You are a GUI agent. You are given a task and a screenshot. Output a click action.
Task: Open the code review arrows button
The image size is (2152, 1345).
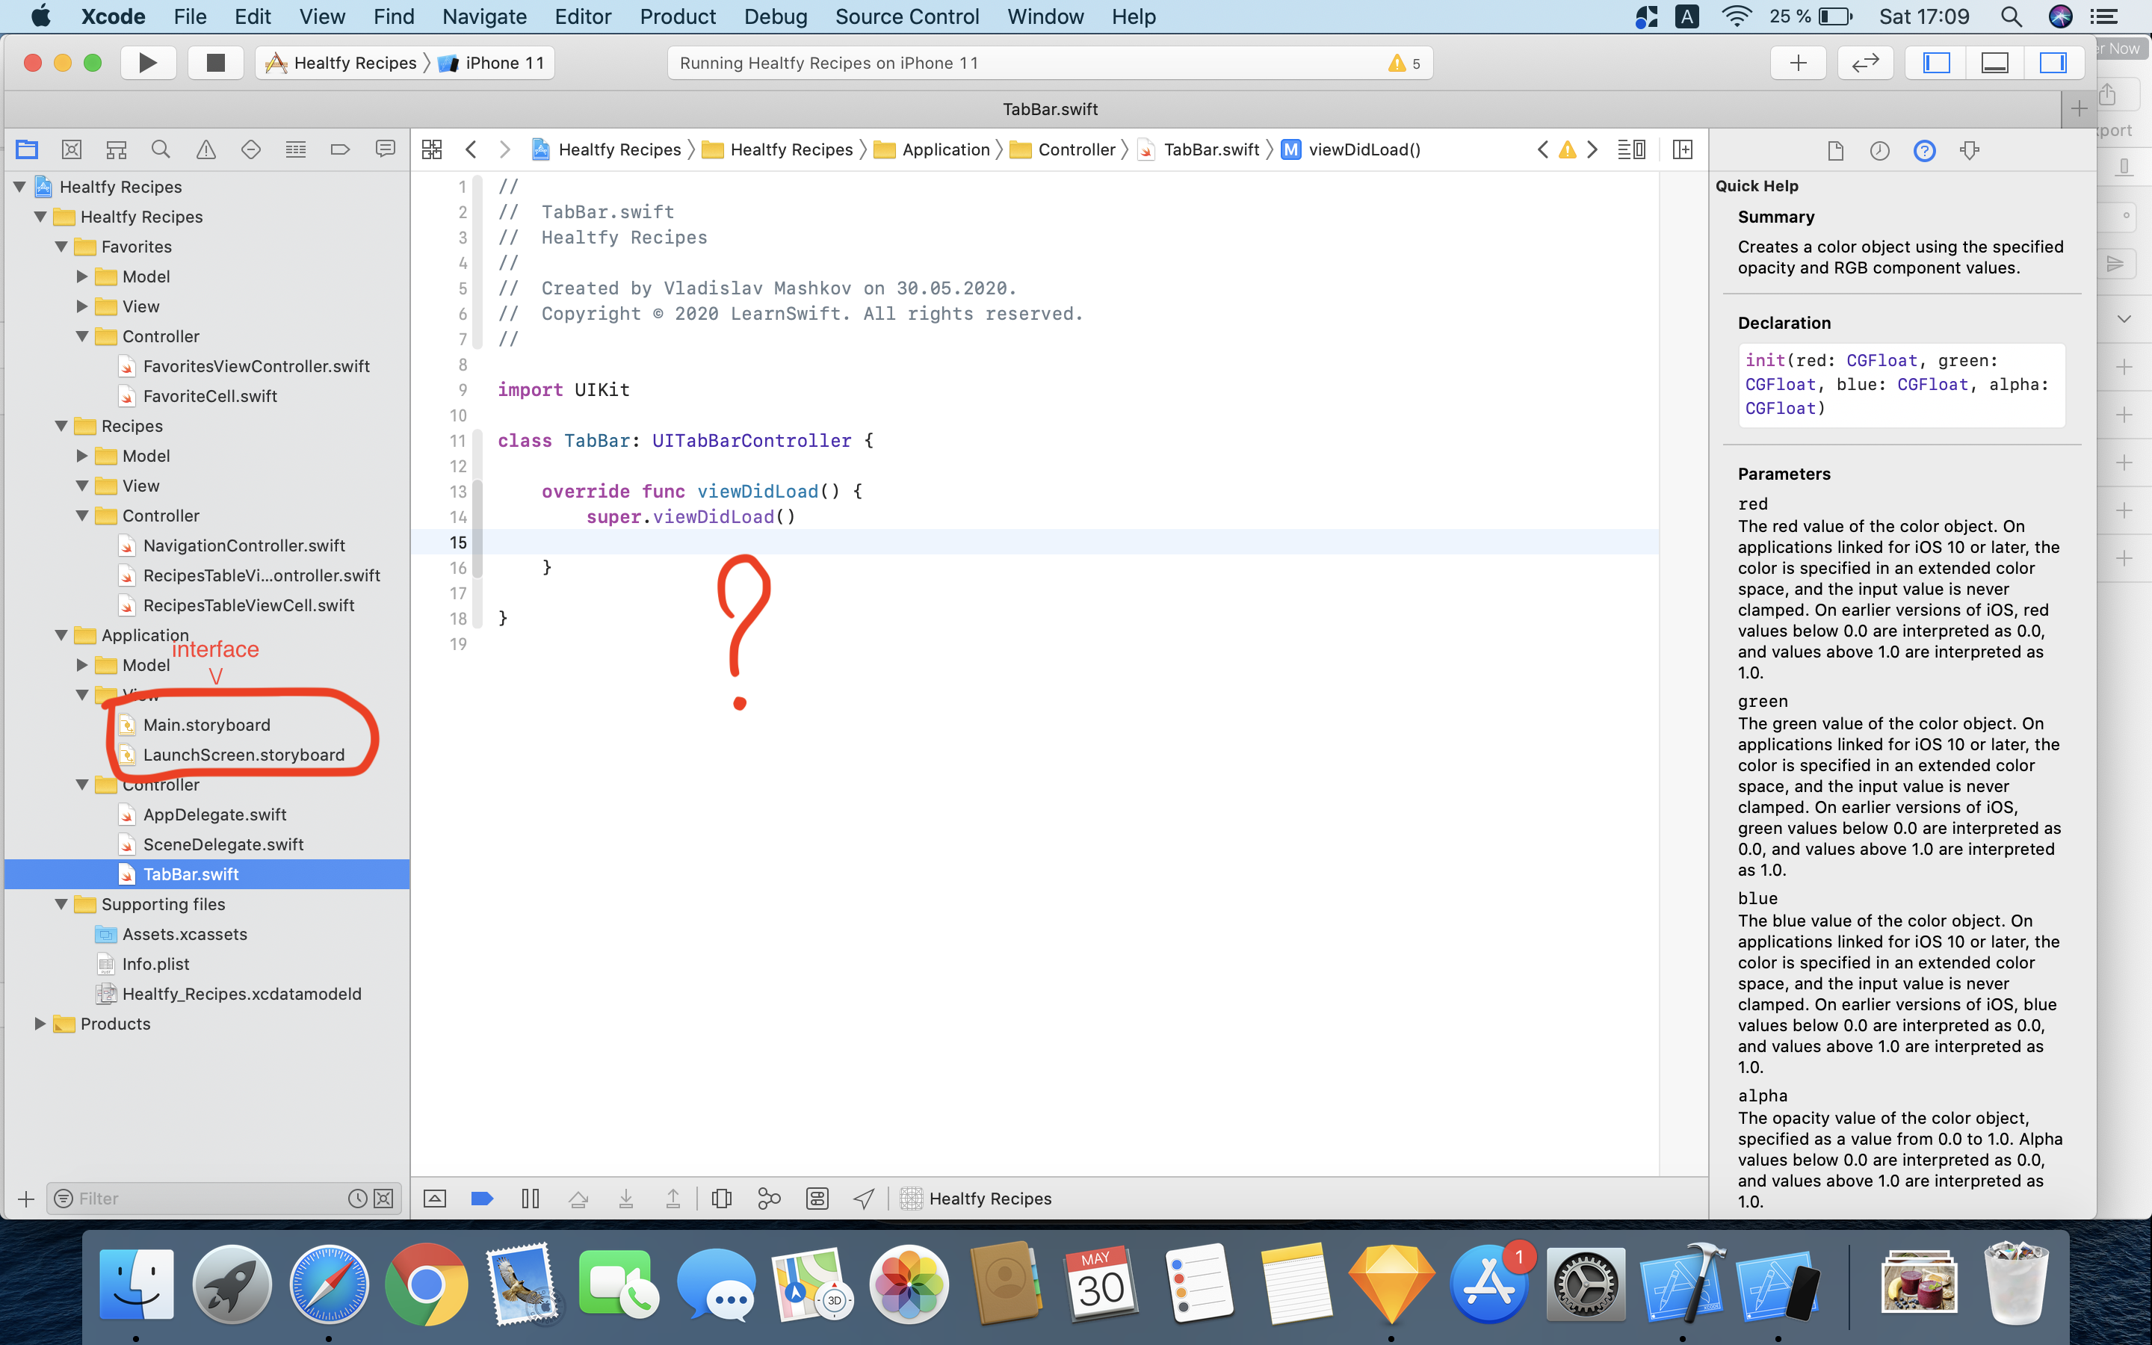(x=1865, y=62)
